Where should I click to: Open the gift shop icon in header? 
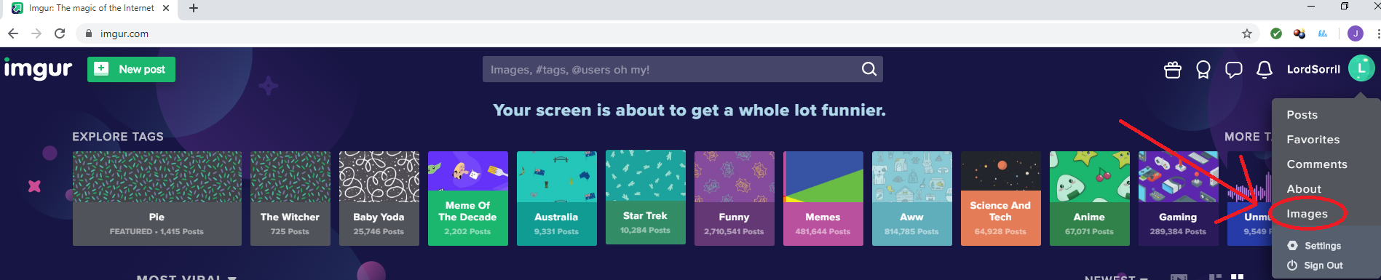coord(1172,70)
